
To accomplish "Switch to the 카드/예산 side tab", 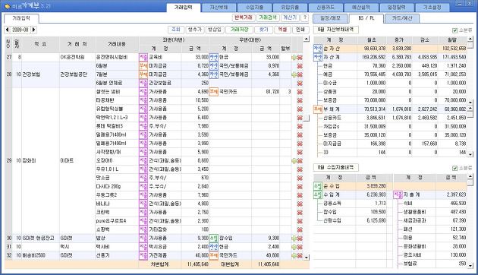I will (402, 18).
